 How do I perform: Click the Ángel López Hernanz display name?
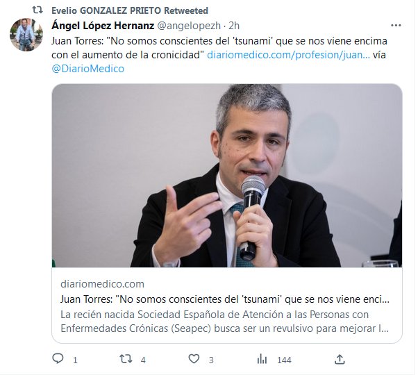point(103,26)
